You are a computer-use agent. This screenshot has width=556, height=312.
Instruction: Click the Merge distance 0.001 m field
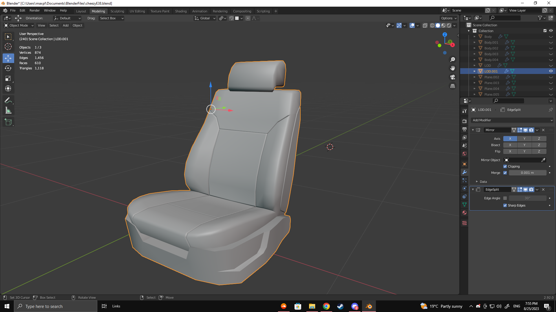[x=527, y=173]
